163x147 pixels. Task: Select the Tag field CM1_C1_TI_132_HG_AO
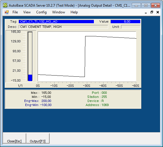56,21
